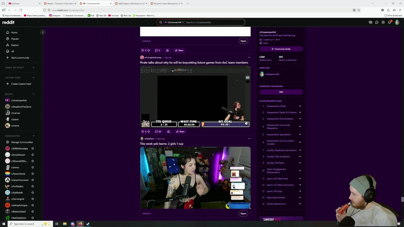404x227 pixels.
Task: Upvote the Pirate talks boycotting post
Action: pyautogui.click(x=143, y=131)
